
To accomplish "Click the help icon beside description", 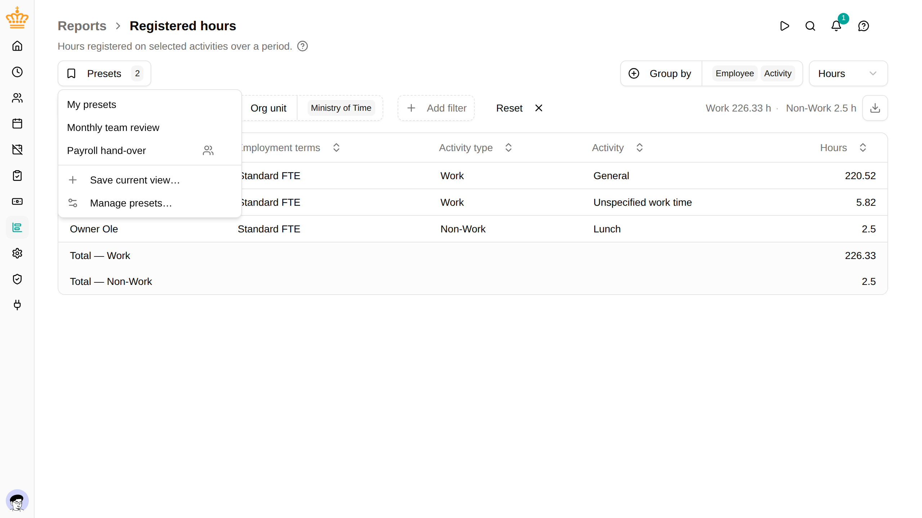I will pos(303,46).
